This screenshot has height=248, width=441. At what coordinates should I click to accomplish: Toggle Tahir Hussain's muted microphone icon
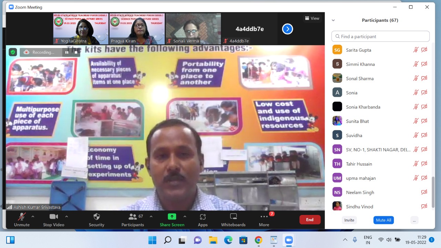(x=416, y=164)
